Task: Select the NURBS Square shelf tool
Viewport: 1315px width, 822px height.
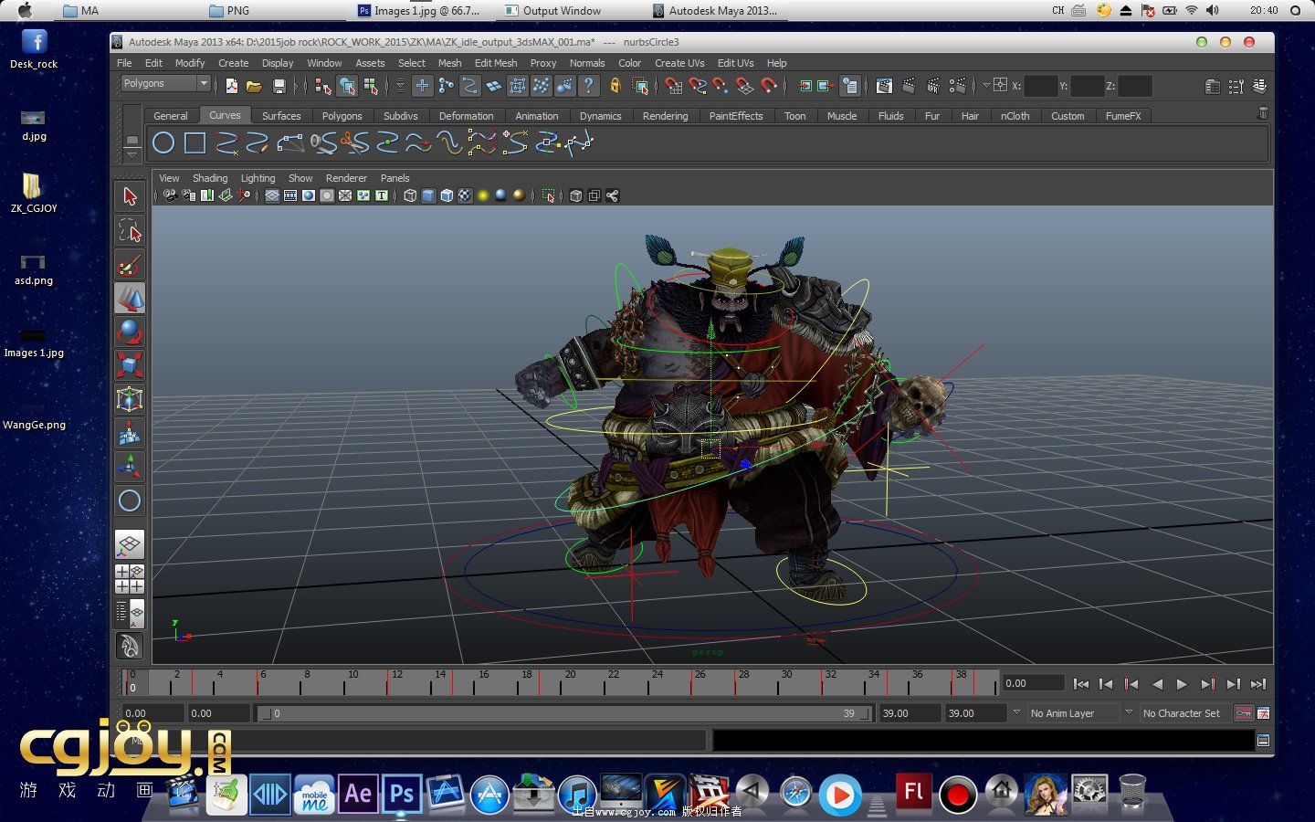Action: pyautogui.click(x=195, y=142)
